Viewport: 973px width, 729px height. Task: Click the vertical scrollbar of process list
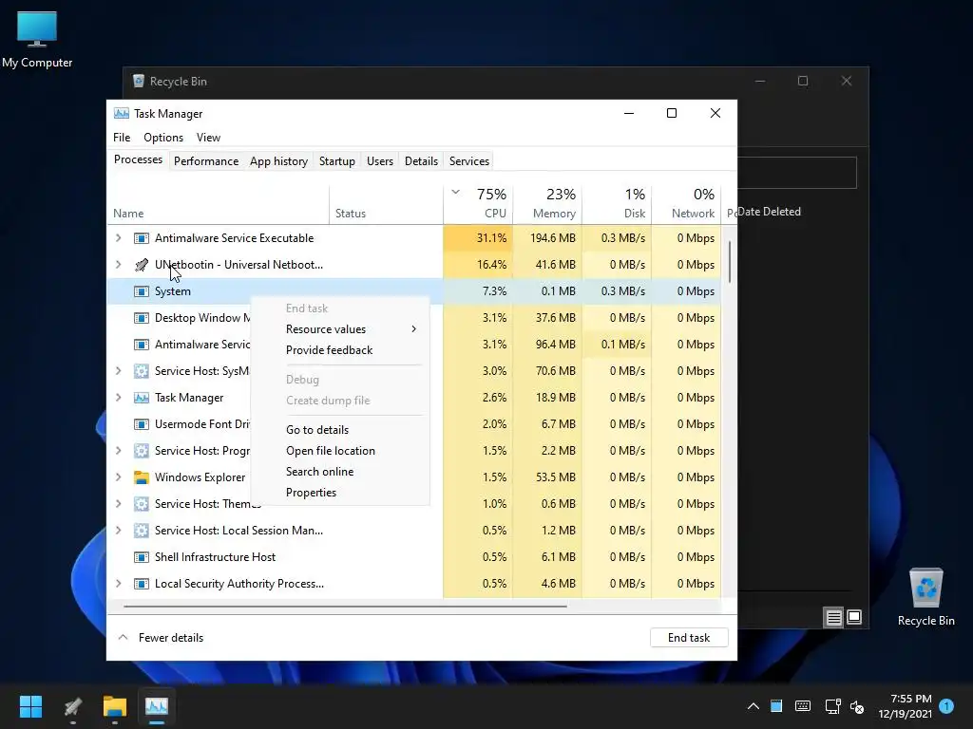coord(730,262)
